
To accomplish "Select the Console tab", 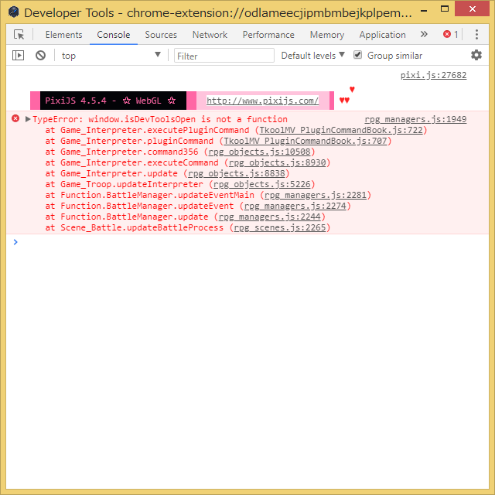I will click(114, 35).
